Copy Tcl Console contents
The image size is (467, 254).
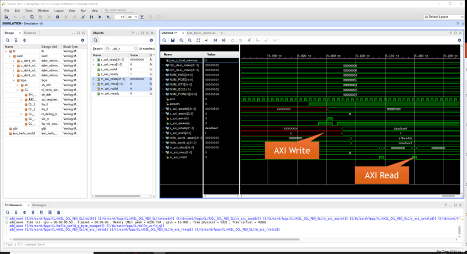coord(42,213)
